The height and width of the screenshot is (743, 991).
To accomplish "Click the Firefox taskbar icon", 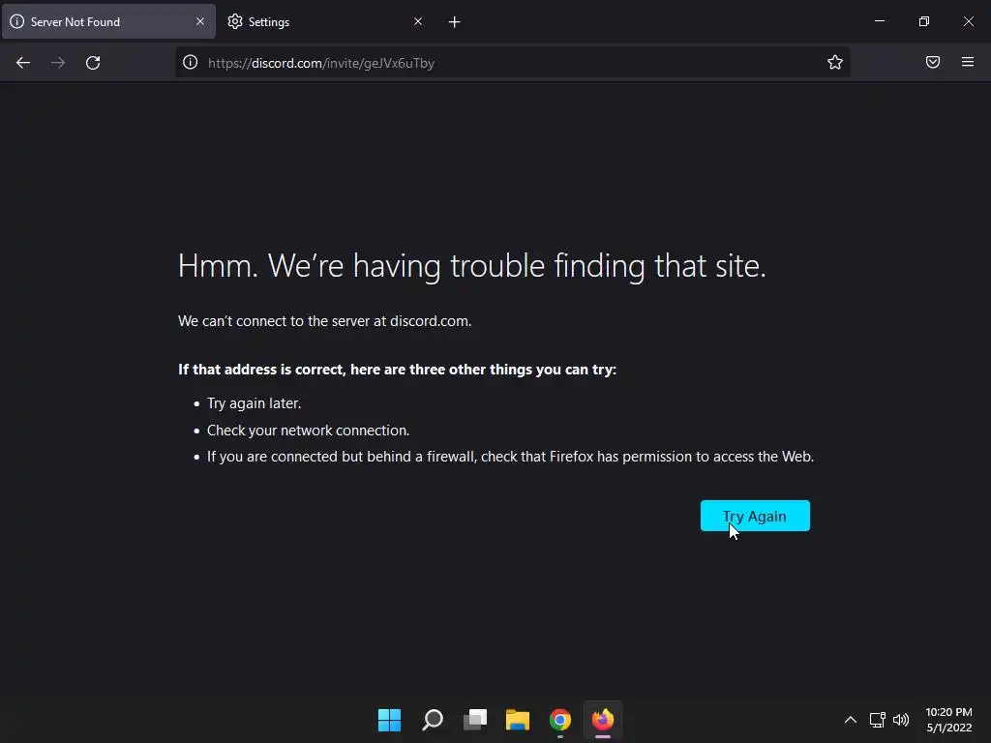I will point(603,720).
